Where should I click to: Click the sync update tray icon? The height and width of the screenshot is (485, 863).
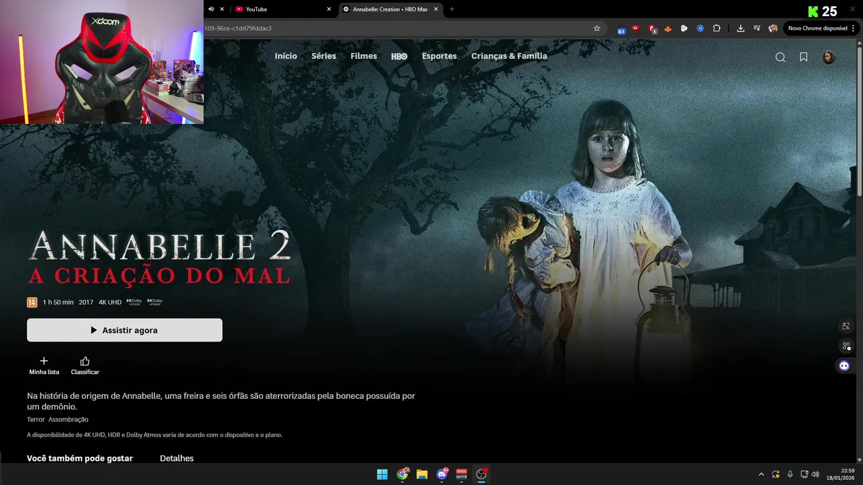(776, 474)
